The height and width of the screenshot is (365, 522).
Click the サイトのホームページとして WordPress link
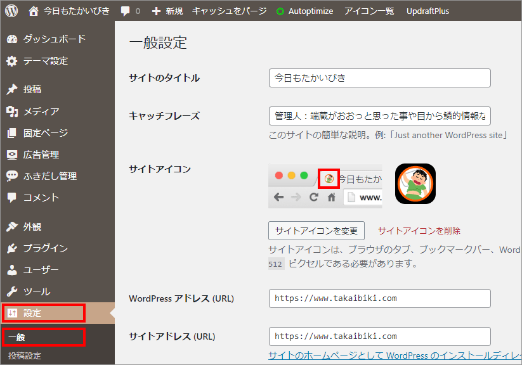pos(395,355)
